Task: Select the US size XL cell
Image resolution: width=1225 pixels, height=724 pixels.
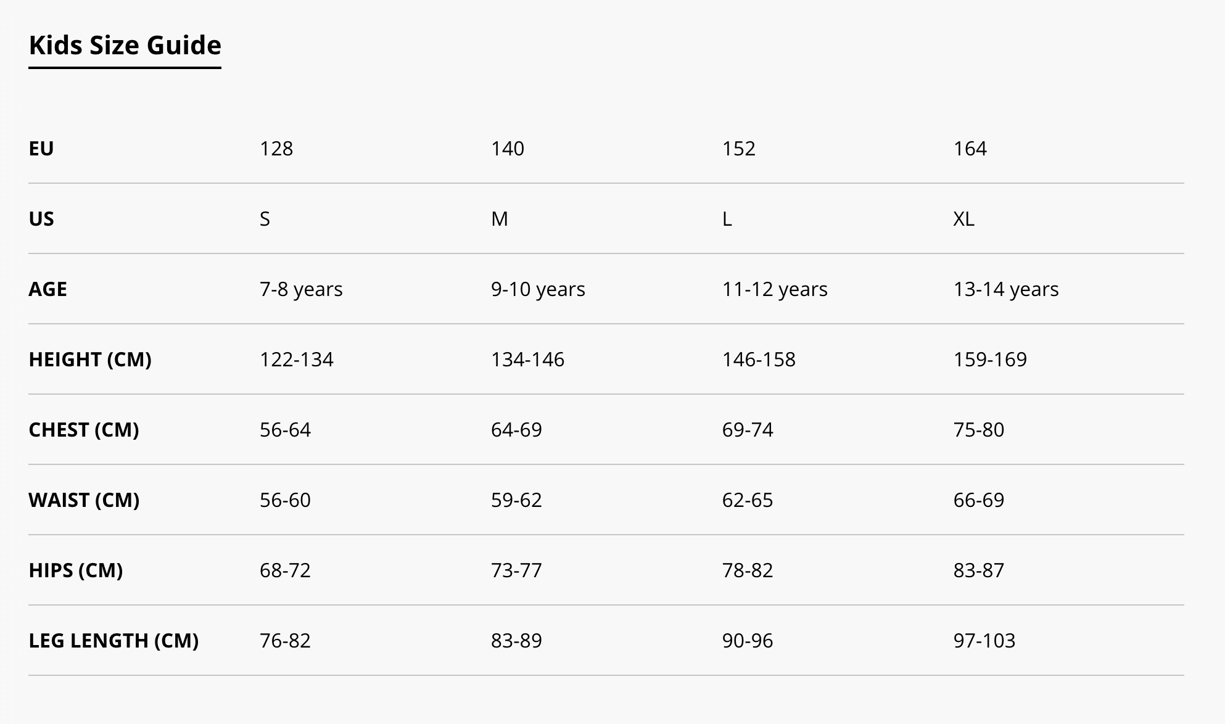Action: (964, 219)
